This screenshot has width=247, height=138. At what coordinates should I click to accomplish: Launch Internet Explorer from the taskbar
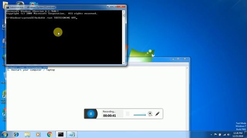(16, 135)
